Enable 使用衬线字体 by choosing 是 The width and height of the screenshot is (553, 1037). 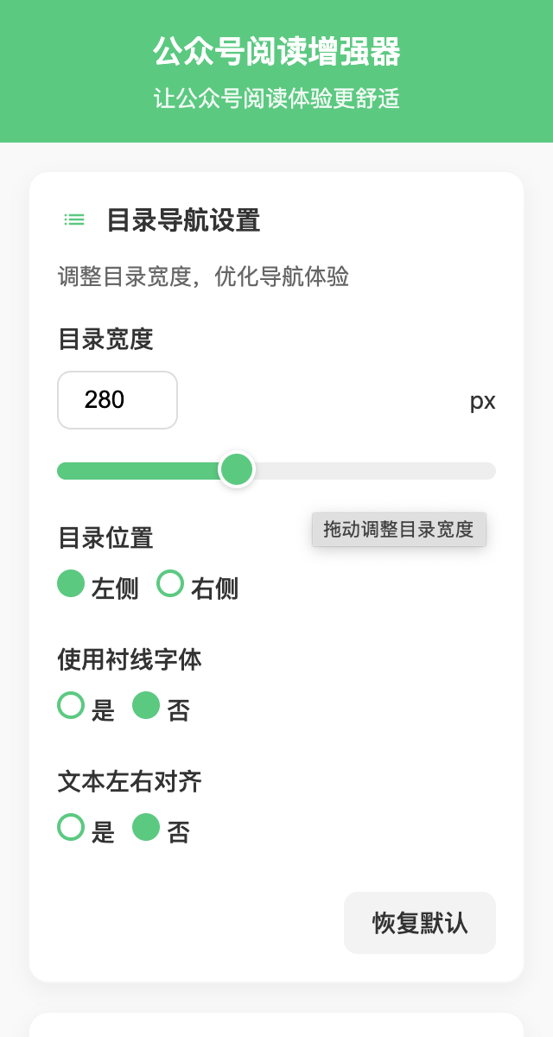(71, 706)
